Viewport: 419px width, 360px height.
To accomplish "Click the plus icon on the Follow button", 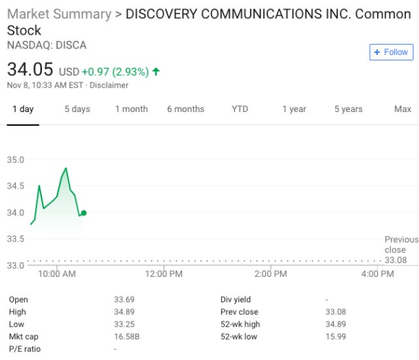I will [x=377, y=52].
